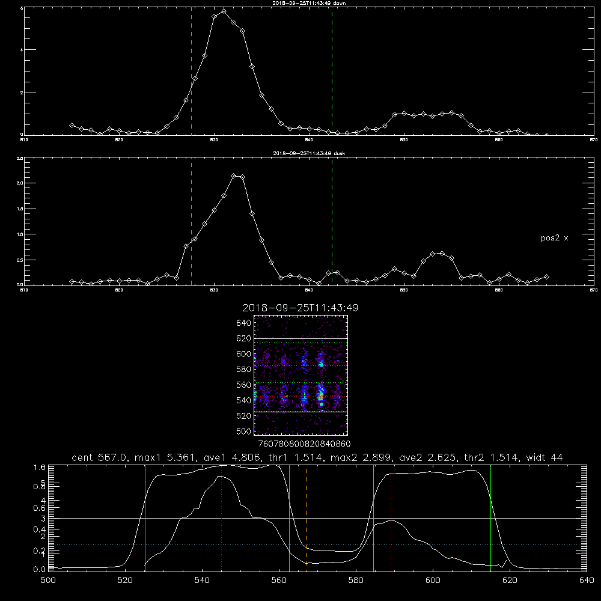Click the x-axis label 640 of bottom plot

(x=587, y=581)
